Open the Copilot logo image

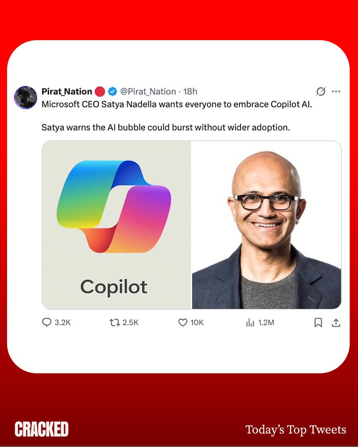tap(116, 225)
